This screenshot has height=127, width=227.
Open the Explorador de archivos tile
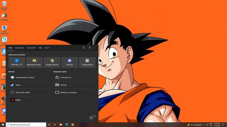click(34, 62)
